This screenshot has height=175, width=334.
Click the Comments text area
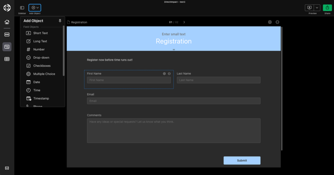pyautogui.click(x=174, y=131)
